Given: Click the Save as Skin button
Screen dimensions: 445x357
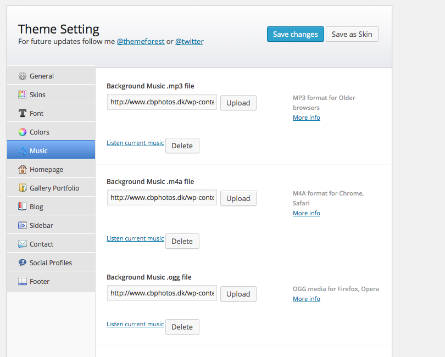Looking at the screenshot, I should click(352, 34).
